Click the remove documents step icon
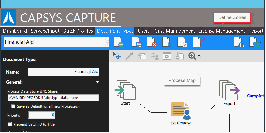Screen dimensions: 266x133 coord(180,56)
